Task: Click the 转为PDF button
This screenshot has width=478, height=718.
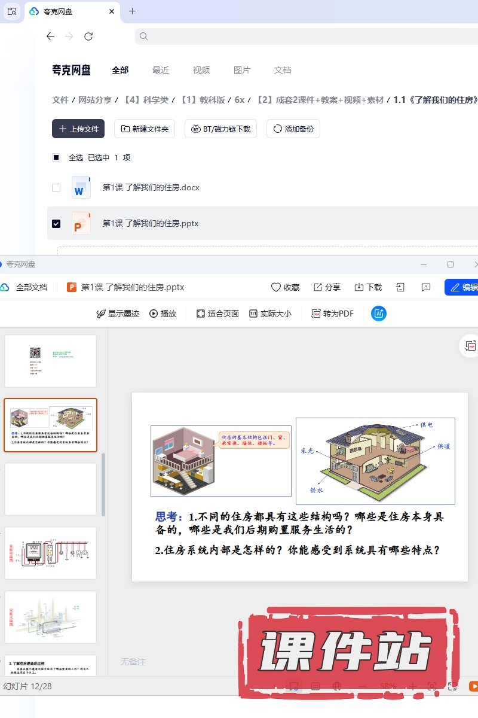Action: 332,314
